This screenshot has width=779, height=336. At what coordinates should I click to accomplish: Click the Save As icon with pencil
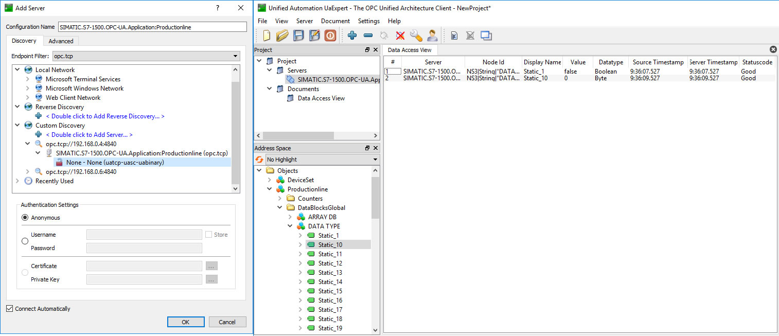coord(314,36)
